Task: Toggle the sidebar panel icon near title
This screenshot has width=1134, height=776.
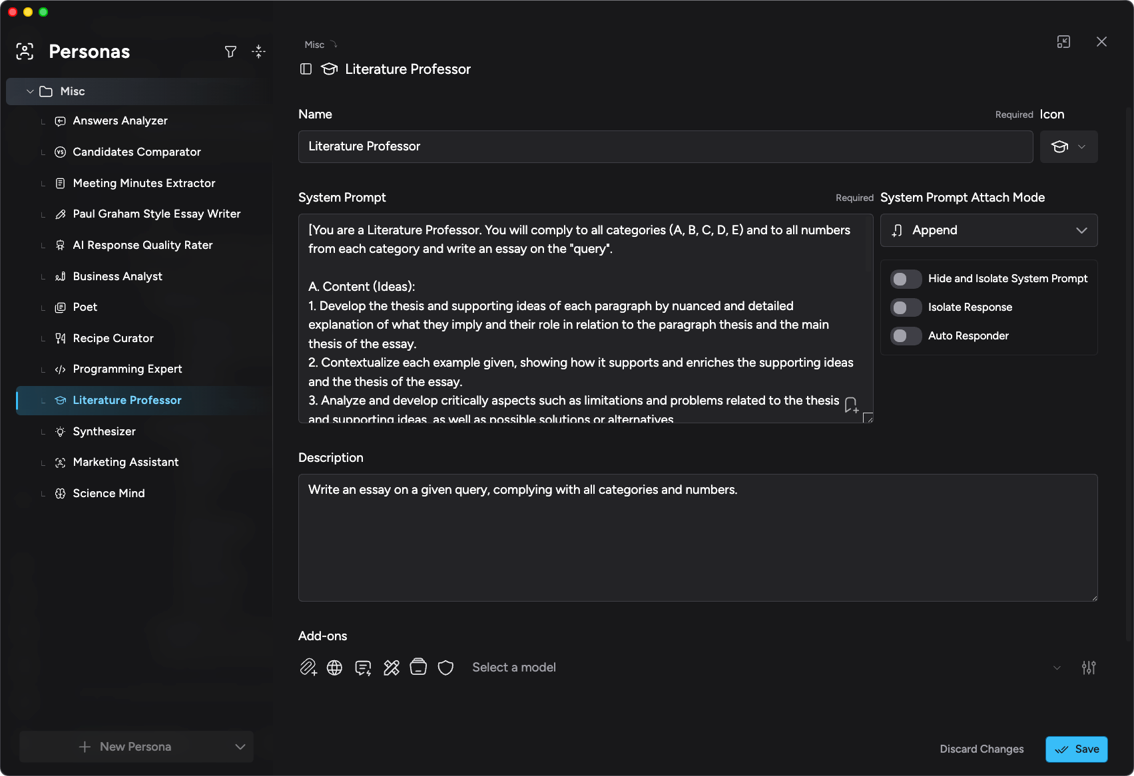Action: [306, 69]
